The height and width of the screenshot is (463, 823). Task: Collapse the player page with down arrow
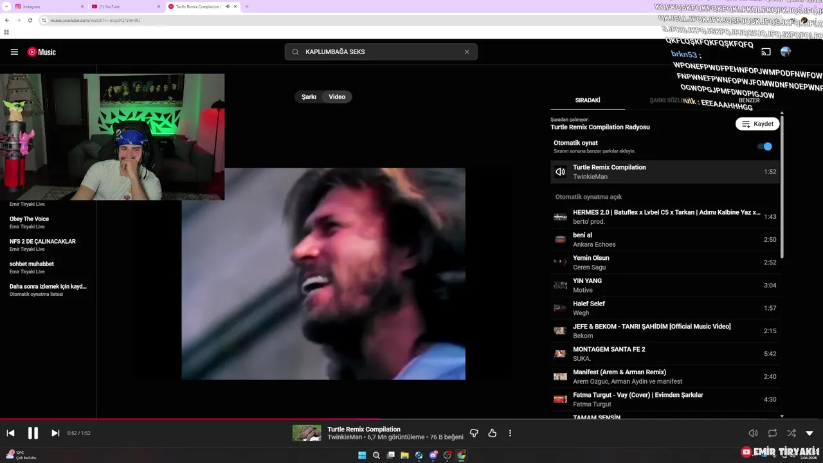click(x=809, y=433)
